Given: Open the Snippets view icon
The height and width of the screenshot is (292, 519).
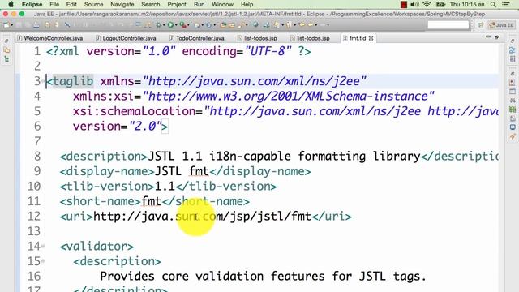Looking at the screenshot, I should click(513, 118).
